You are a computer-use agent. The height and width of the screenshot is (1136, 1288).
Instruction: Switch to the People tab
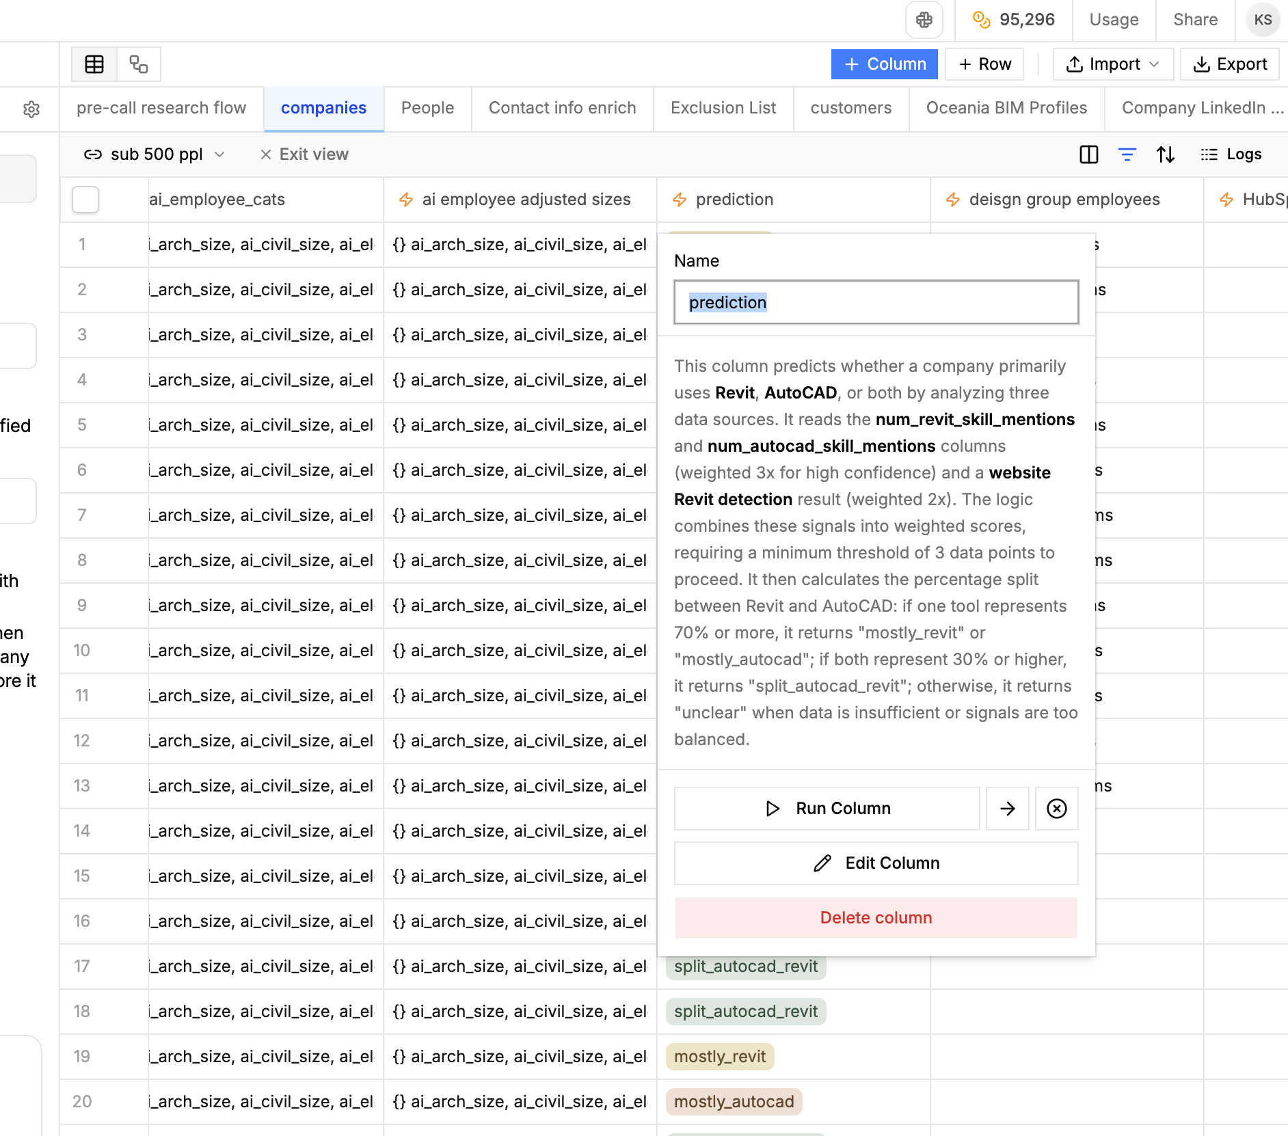(x=427, y=108)
